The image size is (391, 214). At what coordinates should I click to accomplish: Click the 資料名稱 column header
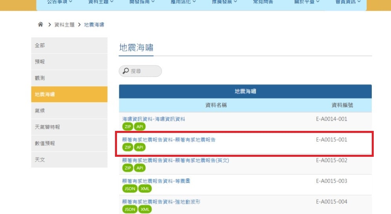[216, 105]
